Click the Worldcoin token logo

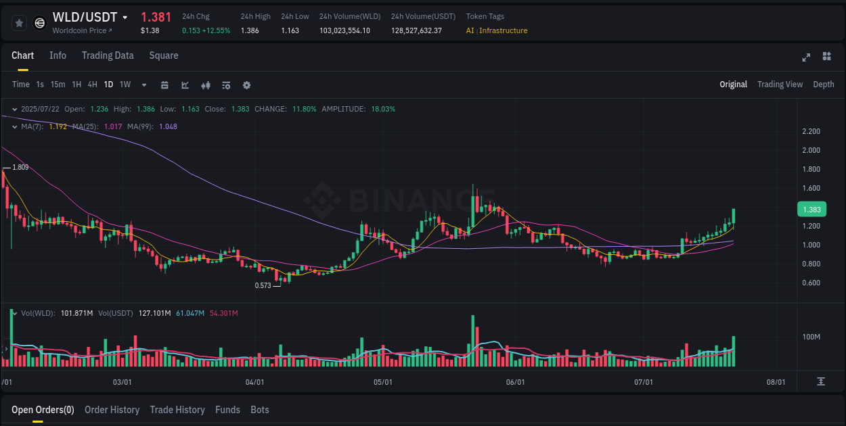tap(39, 23)
